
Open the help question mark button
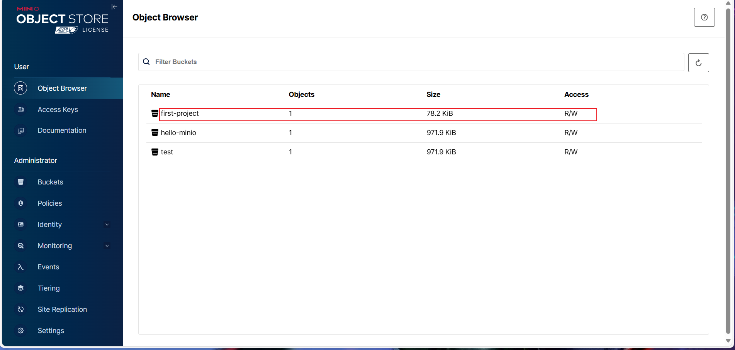click(x=704, y=17)
